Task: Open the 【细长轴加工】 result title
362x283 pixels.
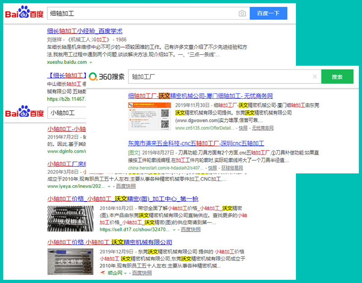Action: click(x=67, y=75)
